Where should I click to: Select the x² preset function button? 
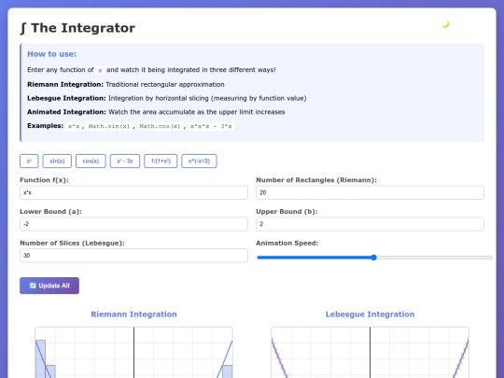coord(29,161)
